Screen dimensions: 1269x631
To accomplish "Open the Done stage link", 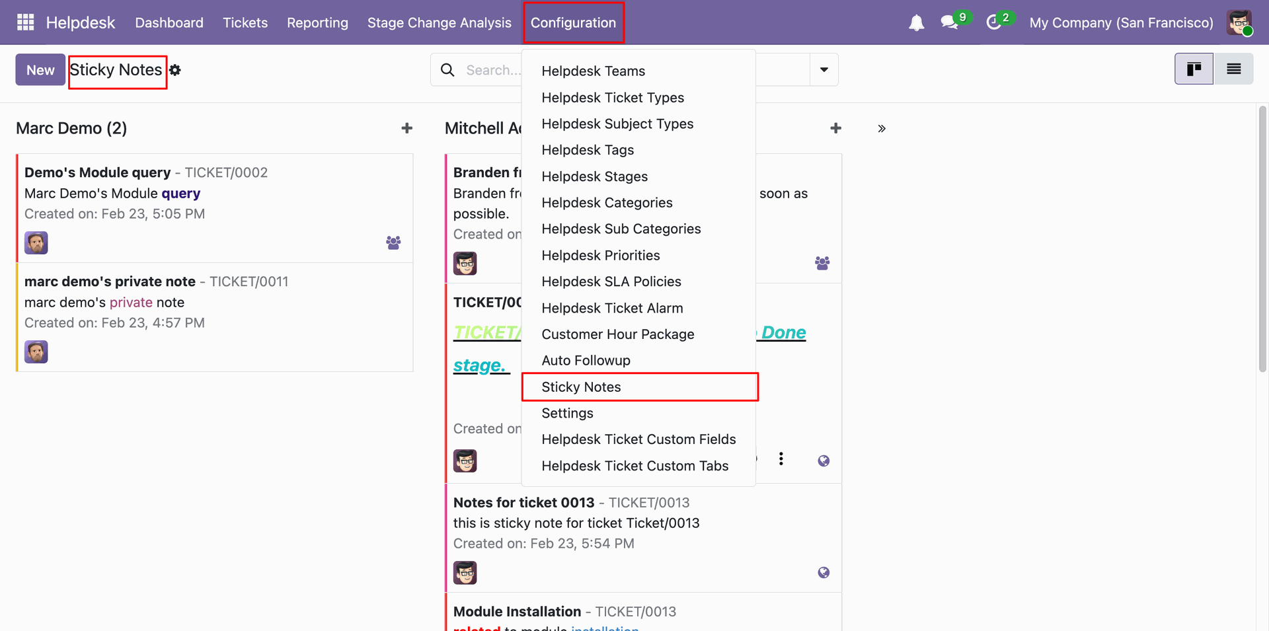I will click(783, 332).
